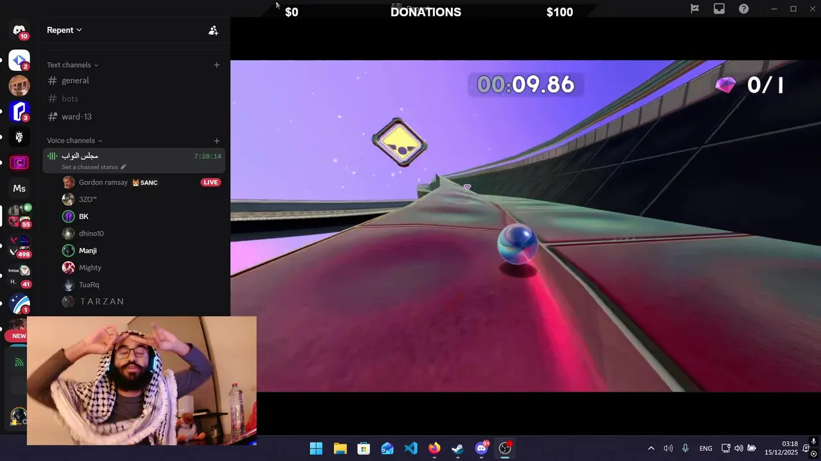Screen dimensions: 821x461
Task: Open the blue diamond server with badge 2
Action: point(19,60)
